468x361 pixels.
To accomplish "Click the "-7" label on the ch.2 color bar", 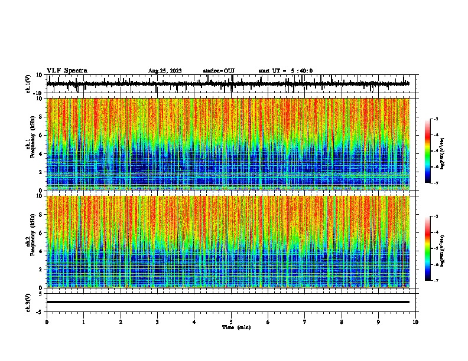I will [436, 280].
